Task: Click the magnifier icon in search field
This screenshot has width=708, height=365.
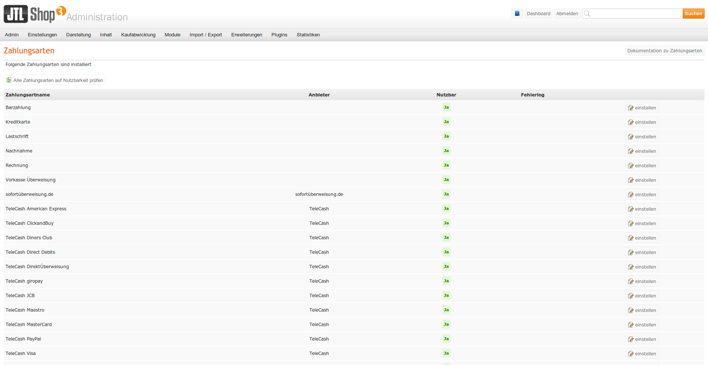Action: coord(587,14)
